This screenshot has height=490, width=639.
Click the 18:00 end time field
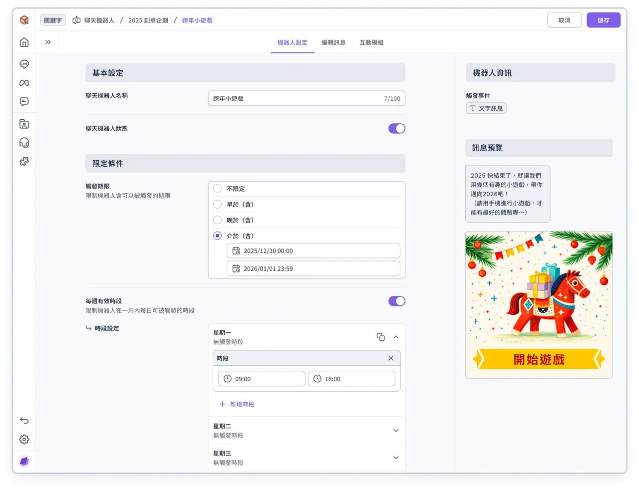tap(351, 379)
